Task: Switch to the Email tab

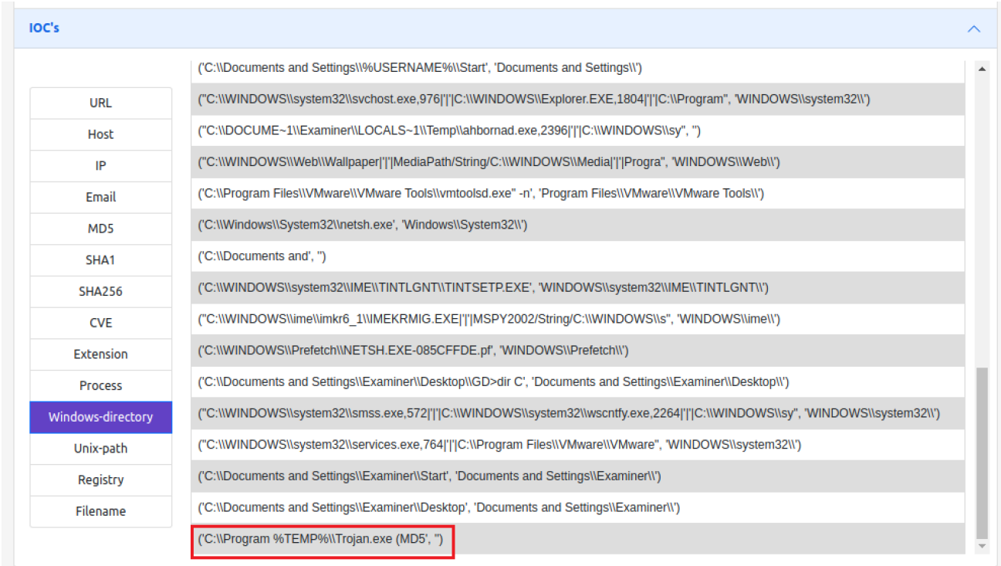Action: click(x=100, y=197)
